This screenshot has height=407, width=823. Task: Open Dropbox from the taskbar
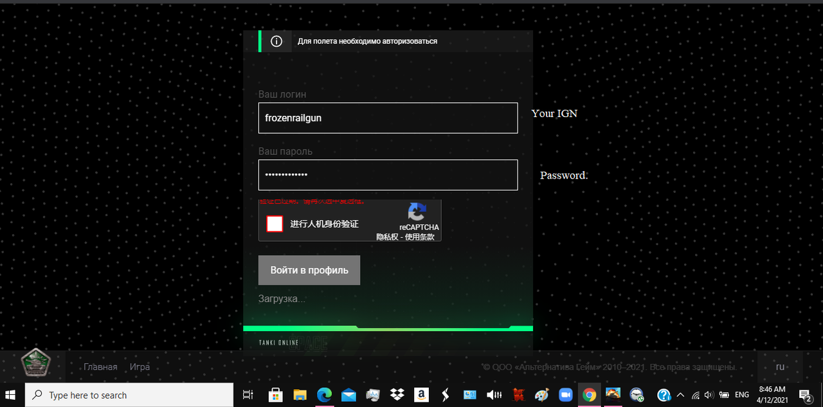[397, 395]
